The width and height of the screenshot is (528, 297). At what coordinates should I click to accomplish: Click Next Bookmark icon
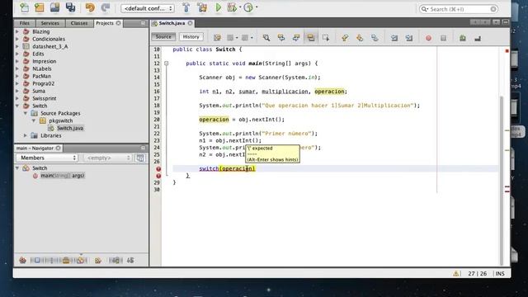360,38
